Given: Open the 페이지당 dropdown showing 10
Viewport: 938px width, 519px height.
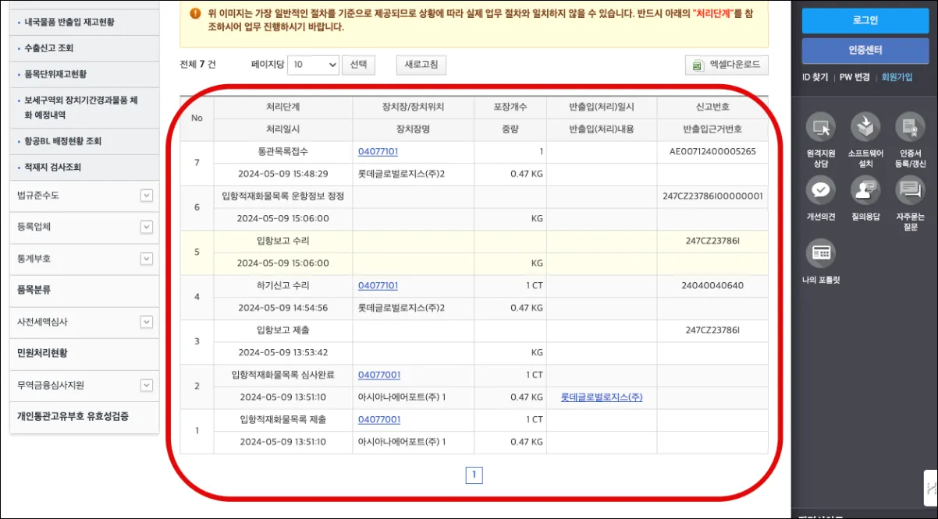Looking at the screenshot, I should [x=313, y=65].
